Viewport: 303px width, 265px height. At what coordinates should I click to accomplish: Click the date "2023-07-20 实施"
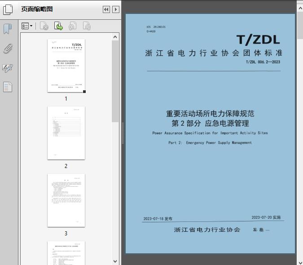[x=266, y=217]
